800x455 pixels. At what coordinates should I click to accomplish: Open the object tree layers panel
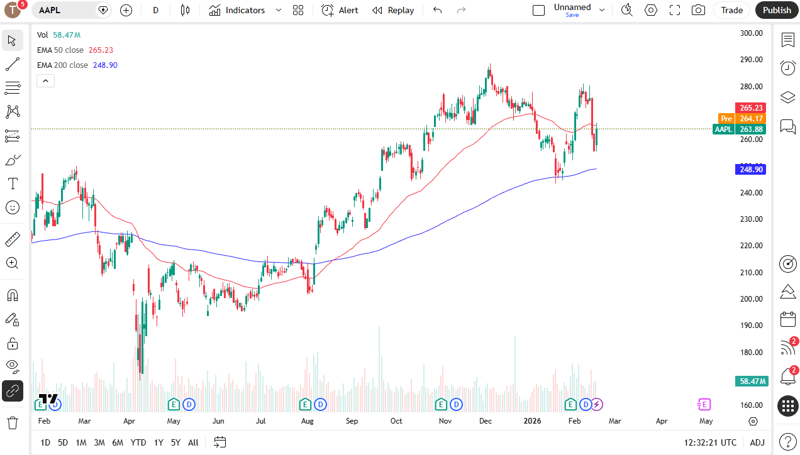788,97
